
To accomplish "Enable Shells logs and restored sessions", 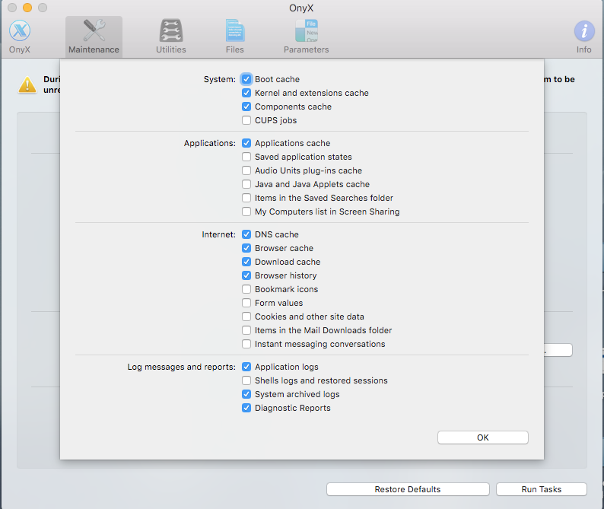I will click(x=246, y=380).
